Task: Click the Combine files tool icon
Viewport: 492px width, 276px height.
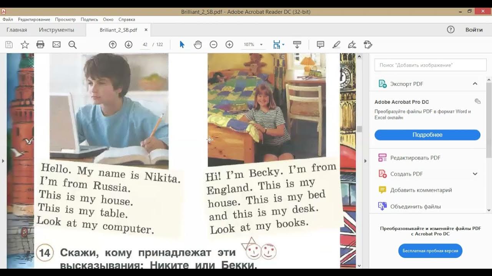Action: pos(382,206)
